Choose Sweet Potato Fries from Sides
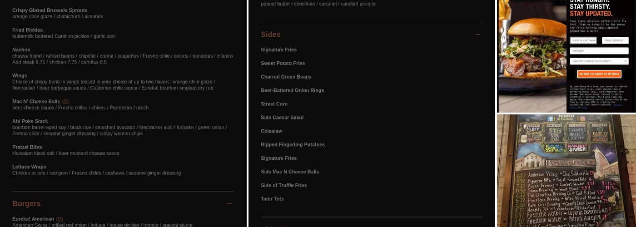This screenshot has height=227, width=636. 283,64
